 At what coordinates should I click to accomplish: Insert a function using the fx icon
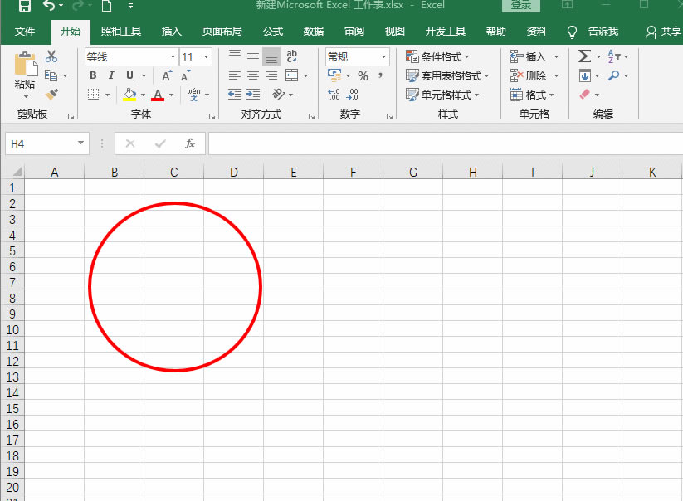(190, 143)
